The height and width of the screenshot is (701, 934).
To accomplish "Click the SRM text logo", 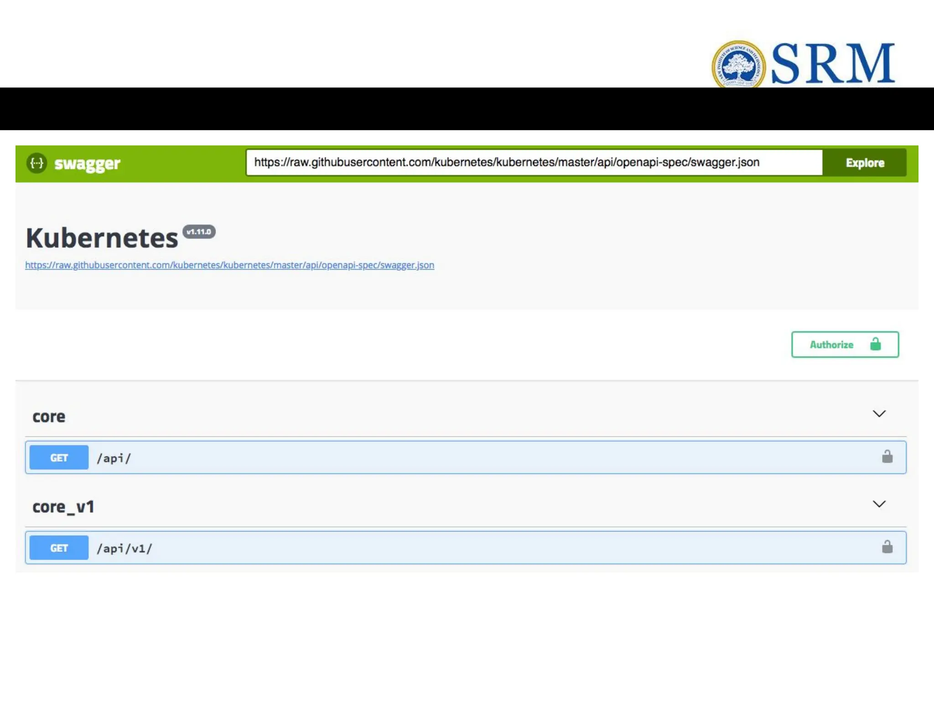I will (833, 64).
